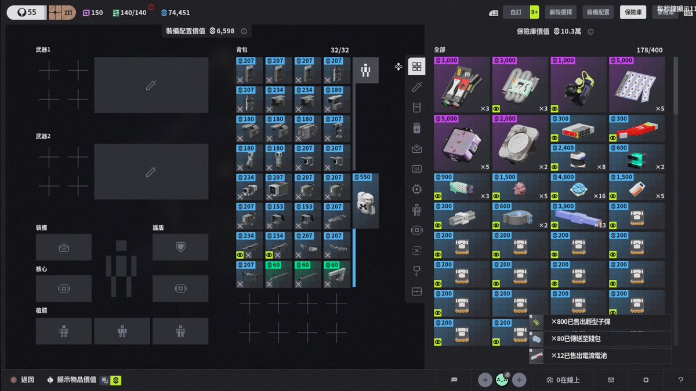696x391 pixels.
Task: Select the cup-shaped container filter icon
Action: tap(416, 107)
